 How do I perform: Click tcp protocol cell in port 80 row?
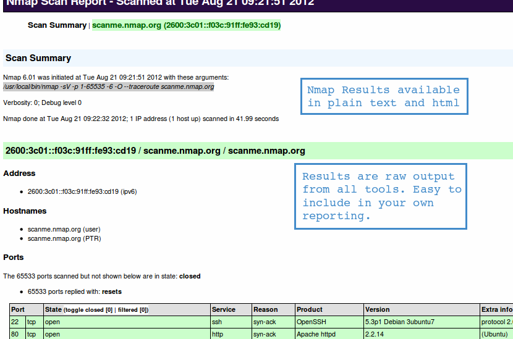[x=35, y=334]
